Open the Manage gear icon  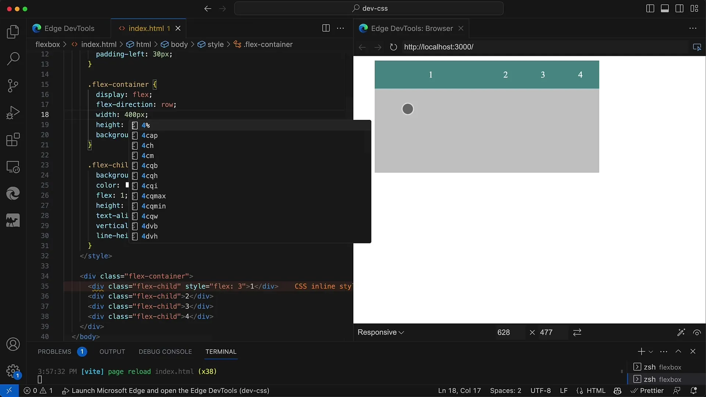(x=13, y=371)
